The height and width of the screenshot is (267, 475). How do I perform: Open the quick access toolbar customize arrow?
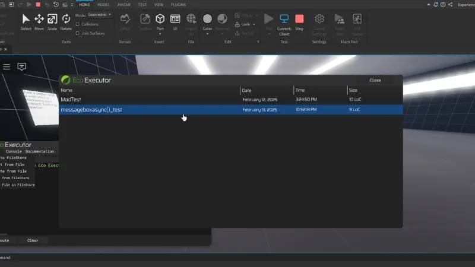click(72, 5)
